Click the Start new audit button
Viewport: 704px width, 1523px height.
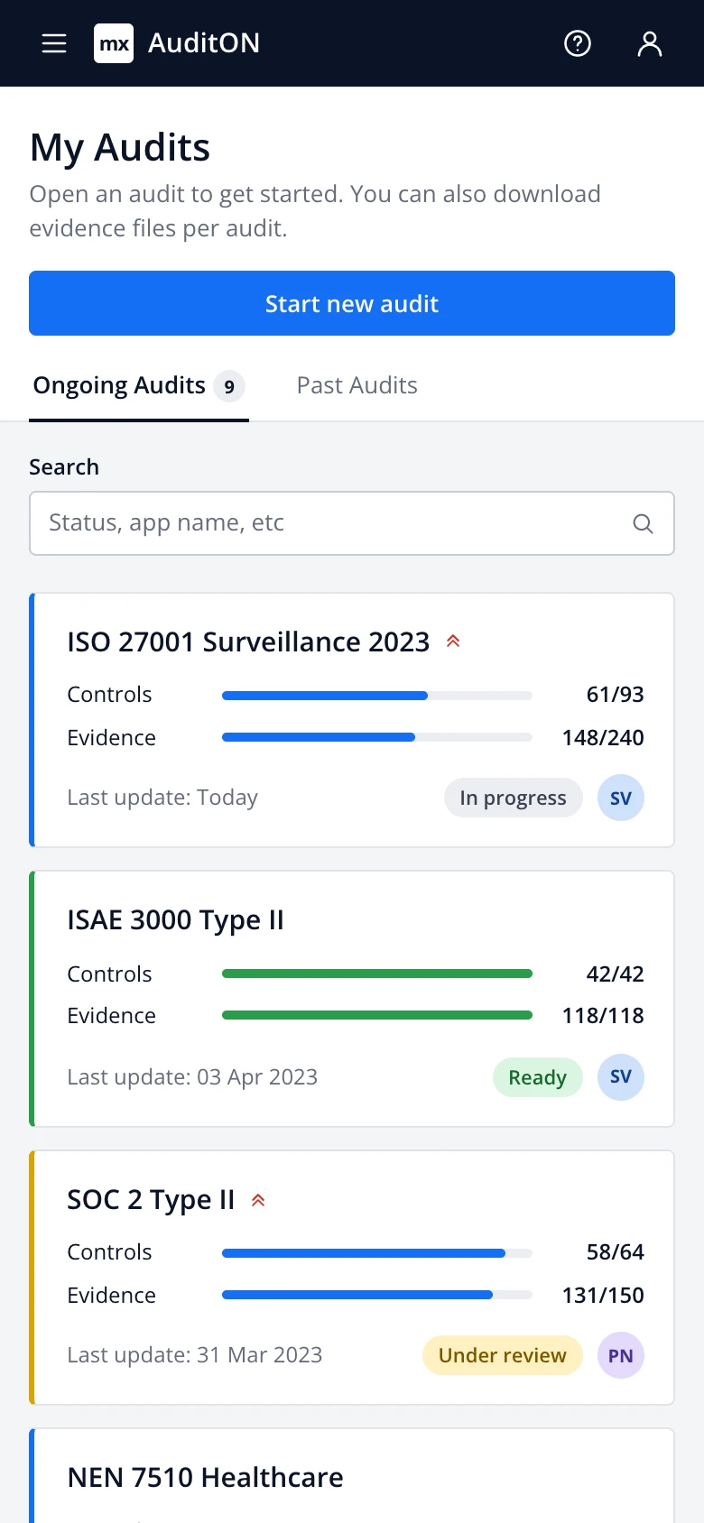[x=352, y=303]
